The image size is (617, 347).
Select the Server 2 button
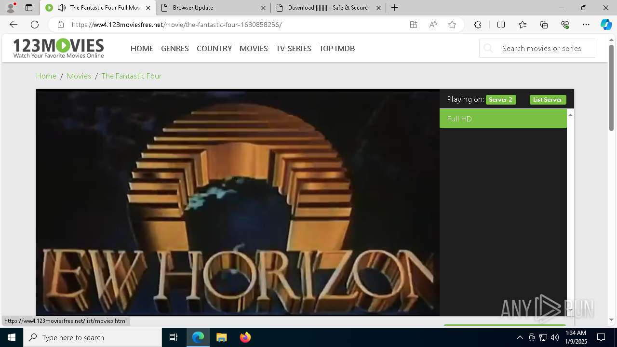pyautogui.click(x=501, y=99)
